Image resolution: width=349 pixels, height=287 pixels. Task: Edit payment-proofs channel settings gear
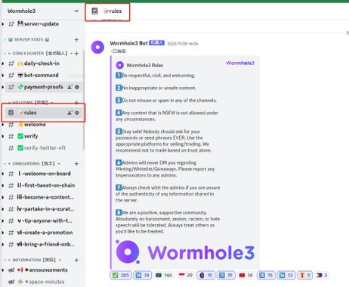(77, 87)
